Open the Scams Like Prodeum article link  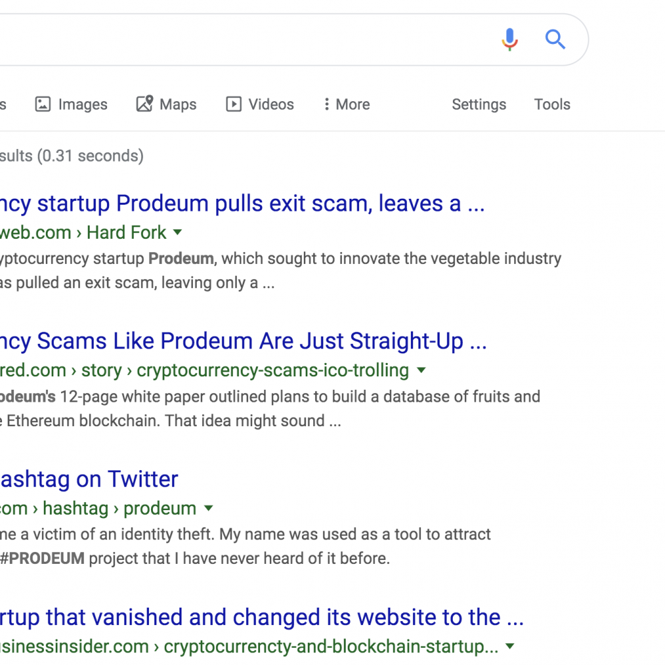(243, 341)
